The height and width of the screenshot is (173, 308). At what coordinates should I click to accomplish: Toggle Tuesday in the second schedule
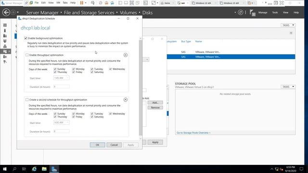[92, 113]
